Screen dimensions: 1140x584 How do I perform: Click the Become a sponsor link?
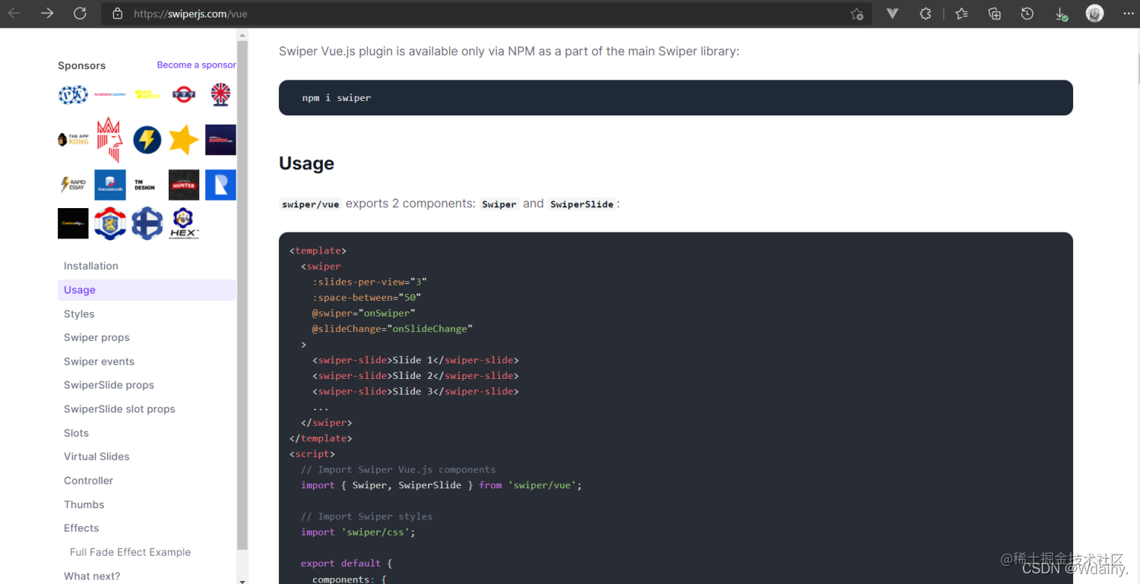196,65
